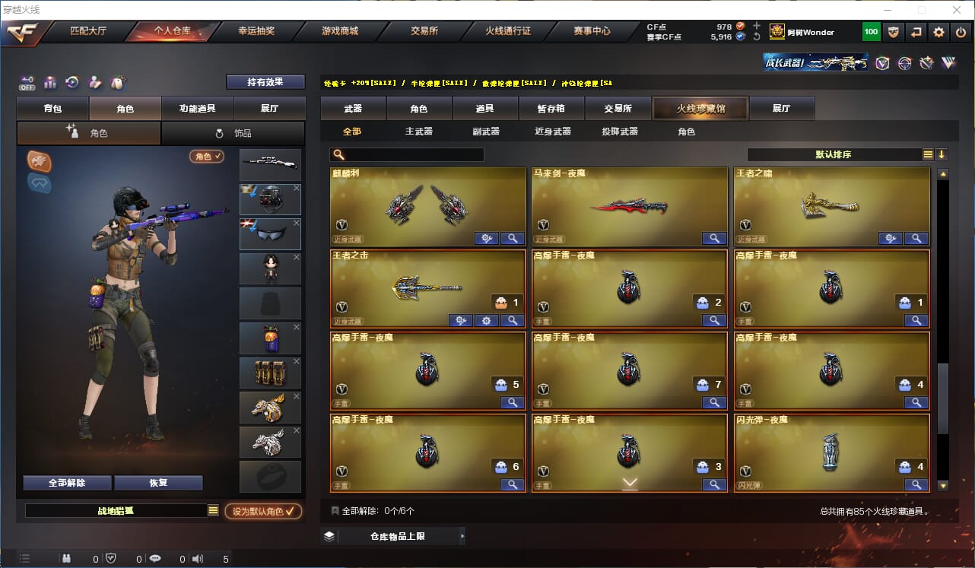Click the magnifier on 马来剑-夜魔 item
975x568 pixels.
(714, 238)
